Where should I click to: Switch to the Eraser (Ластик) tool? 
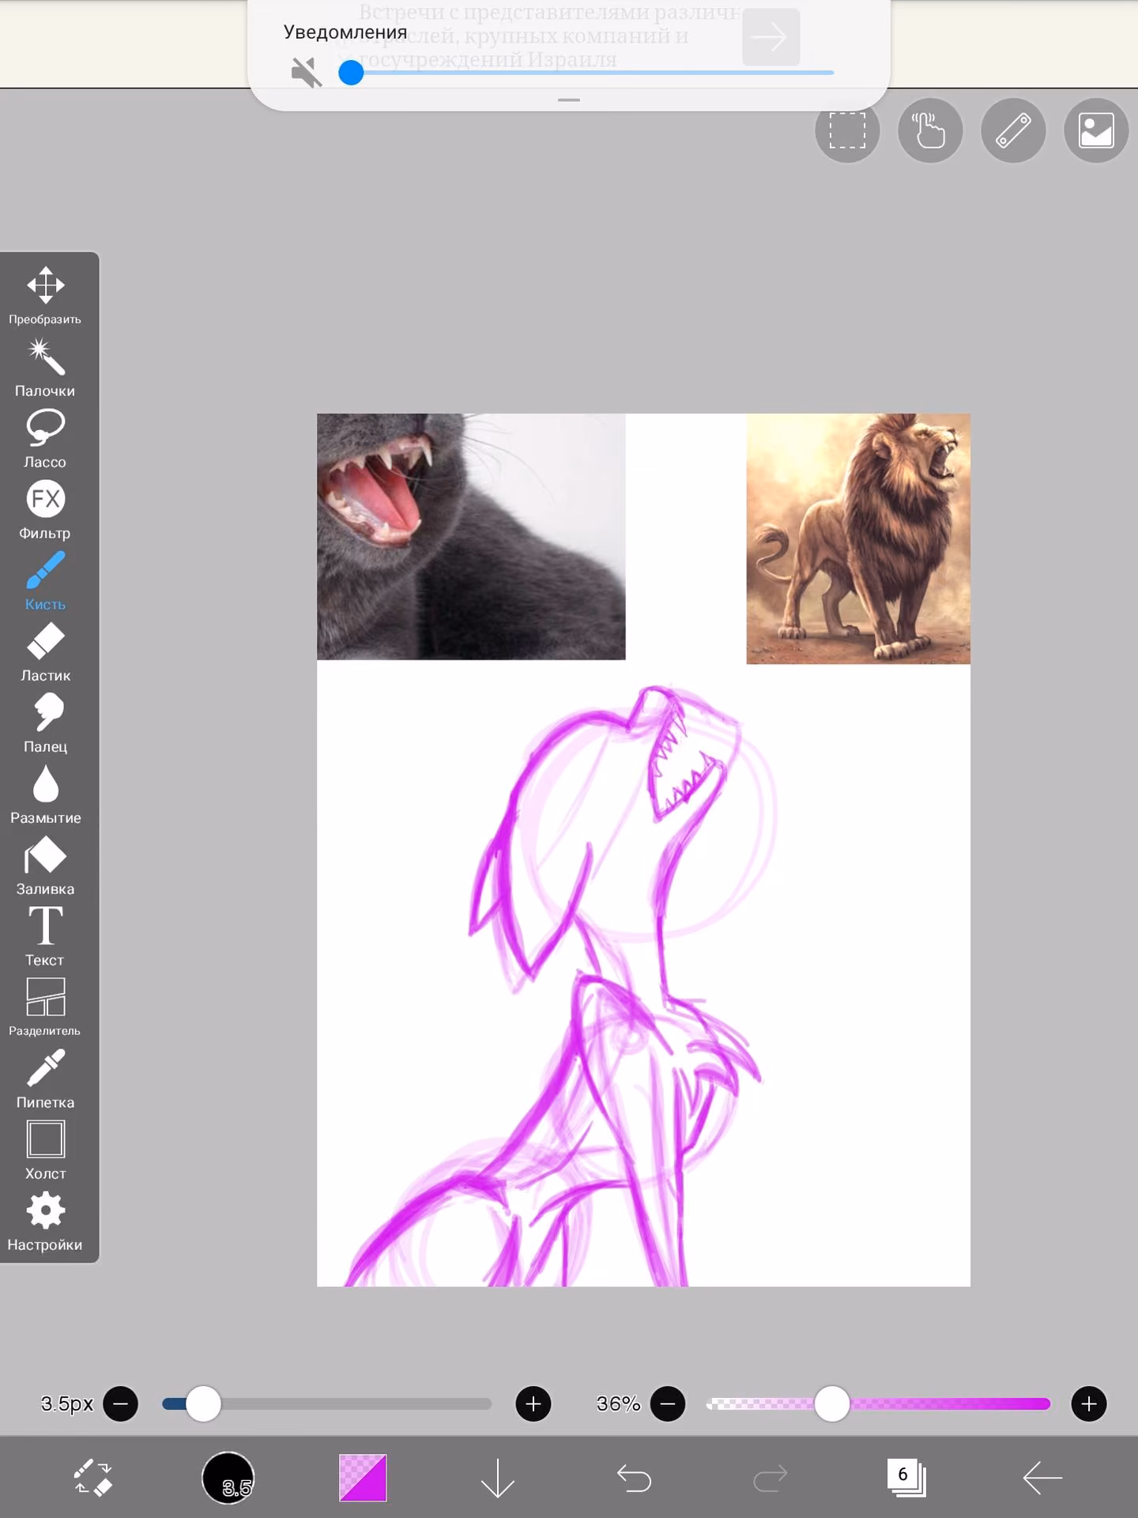click(45, 652)
